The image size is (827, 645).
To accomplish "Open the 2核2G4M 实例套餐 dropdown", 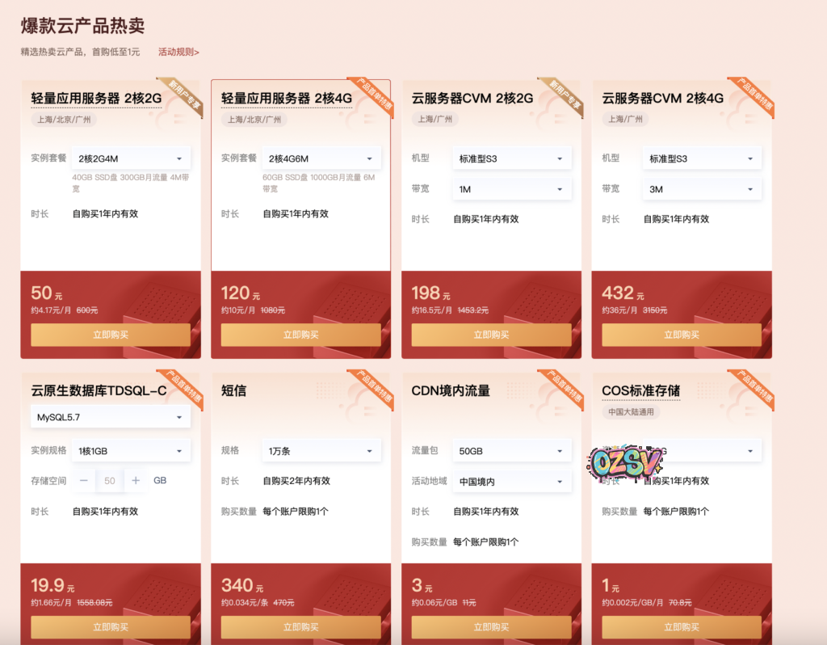I will 131,158.
